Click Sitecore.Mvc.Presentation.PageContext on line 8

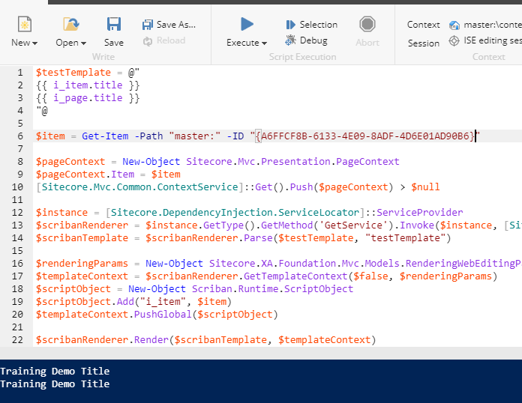point(292,162)
